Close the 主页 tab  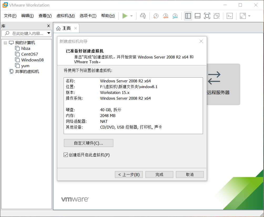pyautogui.click(x=75, y=28)
